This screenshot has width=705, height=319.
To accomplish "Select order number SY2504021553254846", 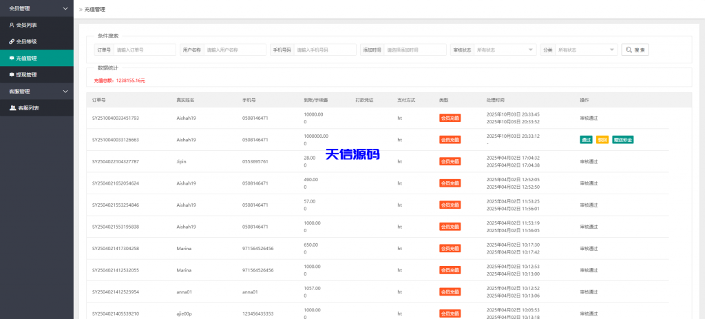I will point(116,205).
